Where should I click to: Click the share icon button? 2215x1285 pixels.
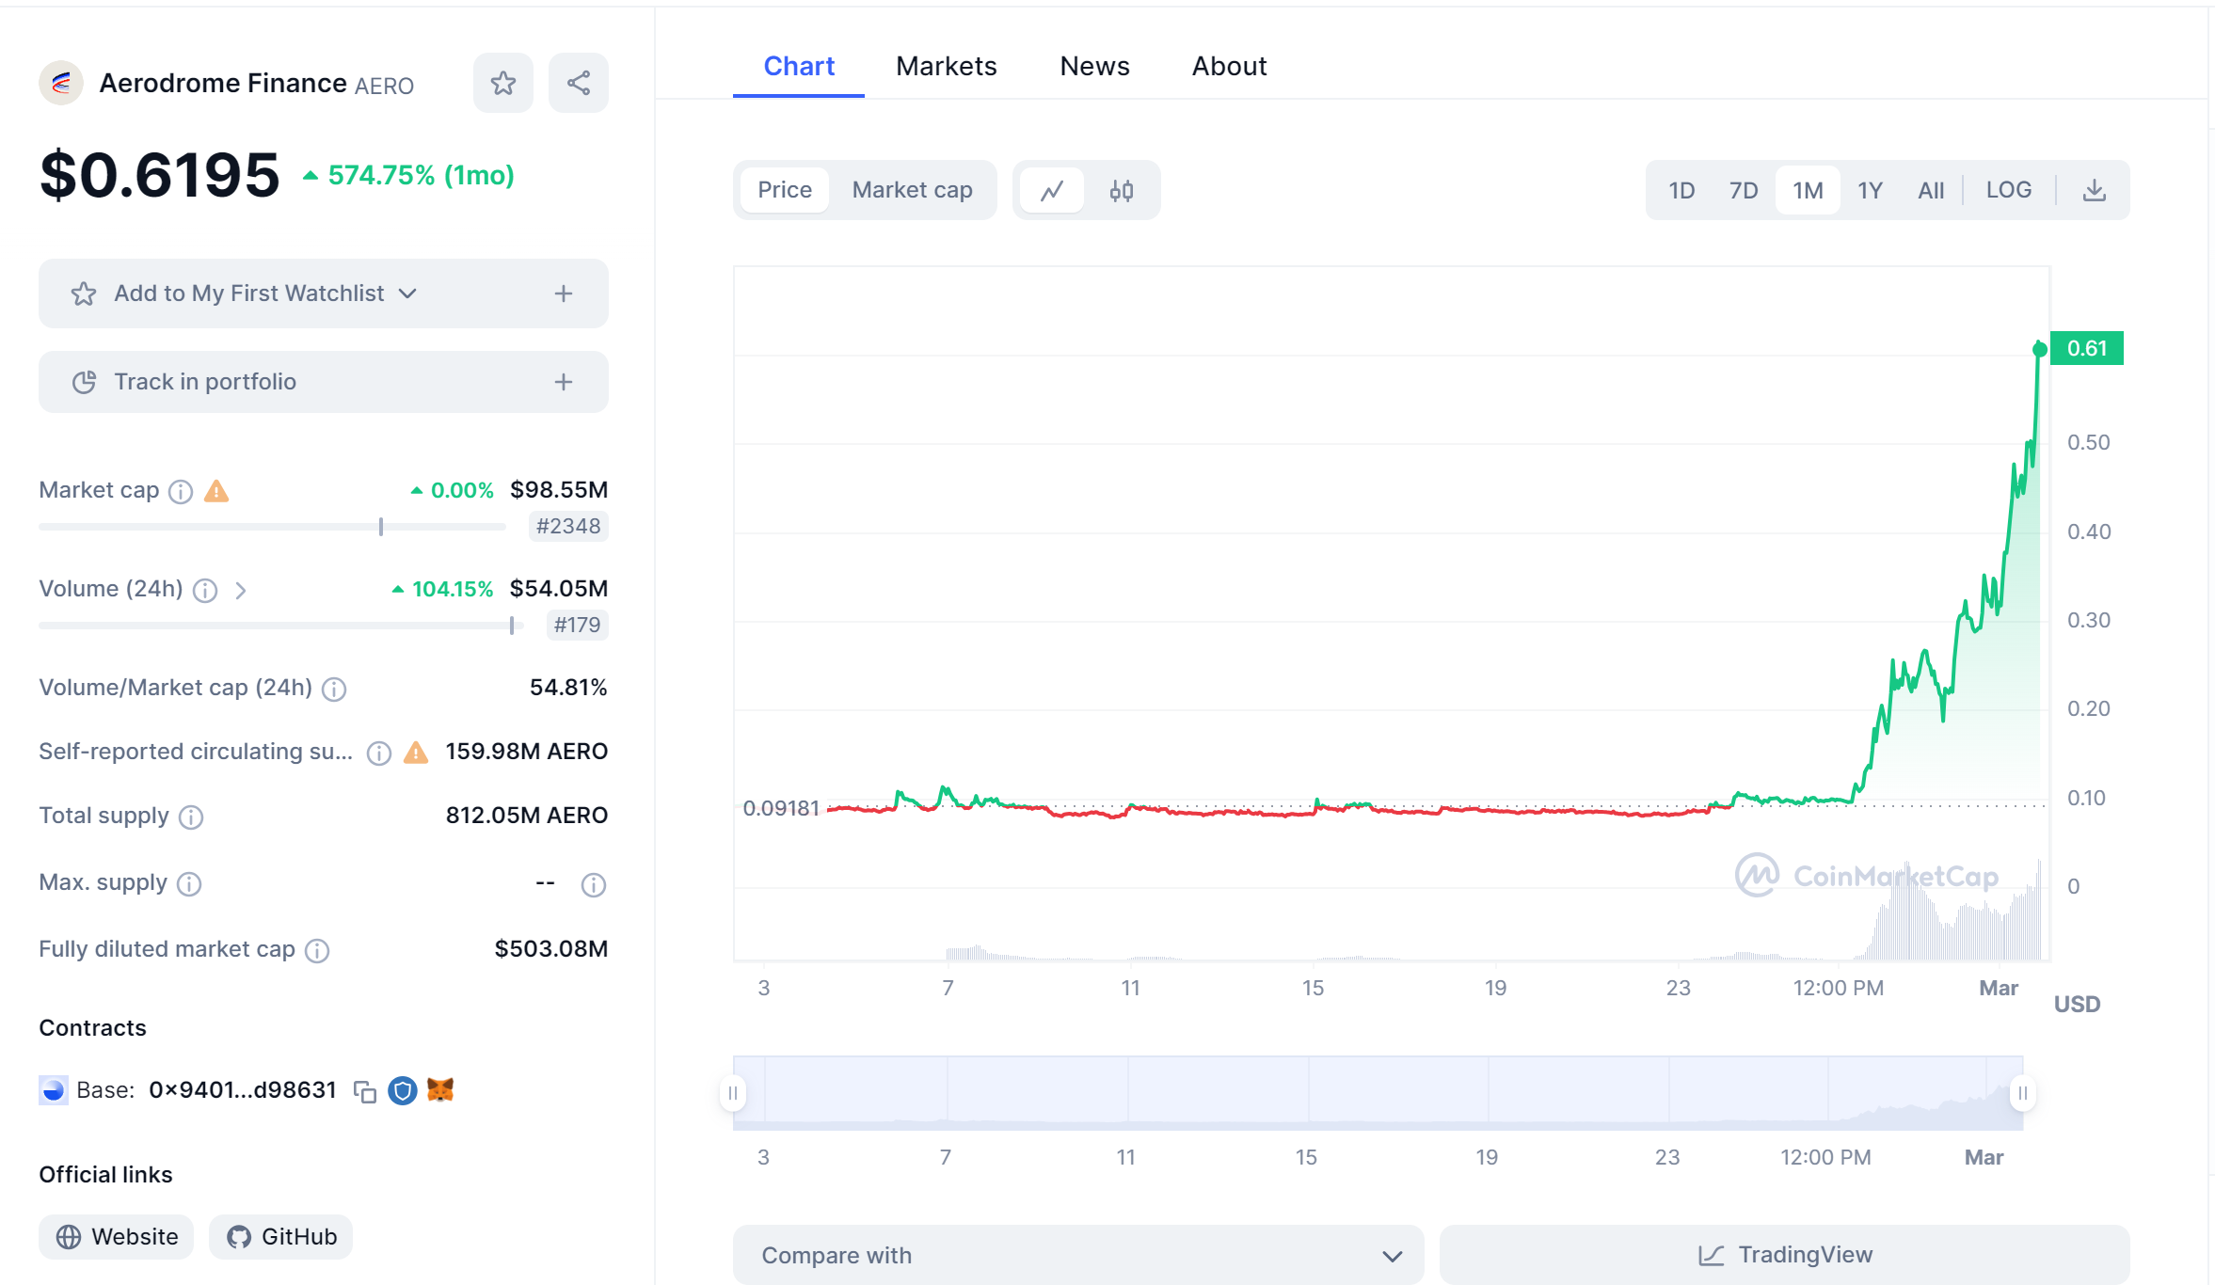pyautogui.click(x=578, y=83)
